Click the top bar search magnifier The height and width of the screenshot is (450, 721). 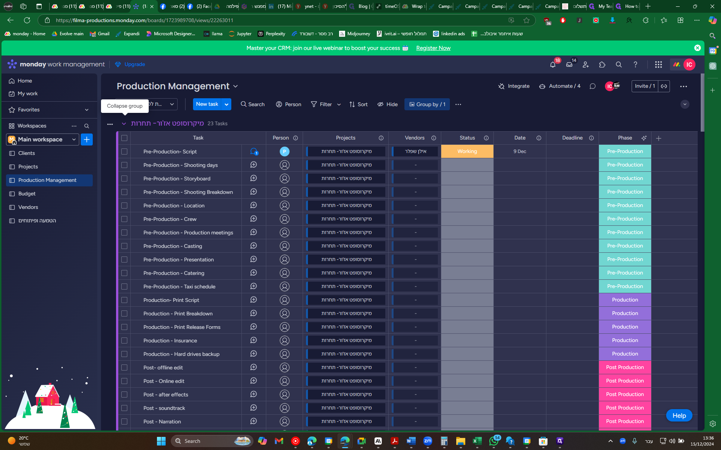[619, 64]
